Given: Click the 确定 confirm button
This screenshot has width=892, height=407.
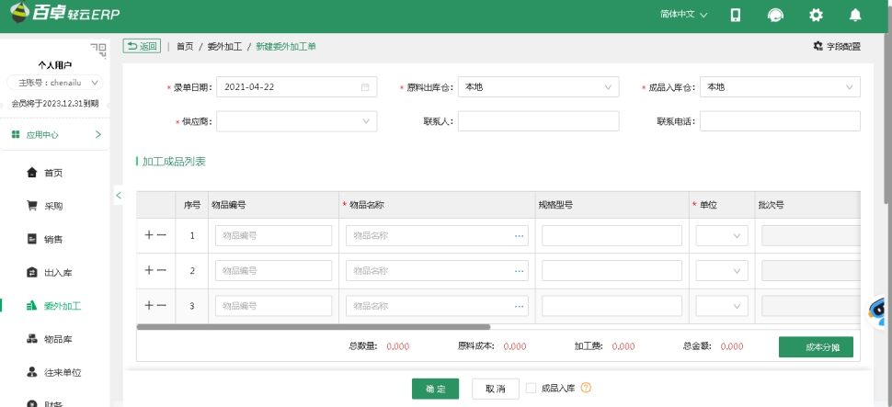Looking at the screenshot, I should tap(435, 389).
